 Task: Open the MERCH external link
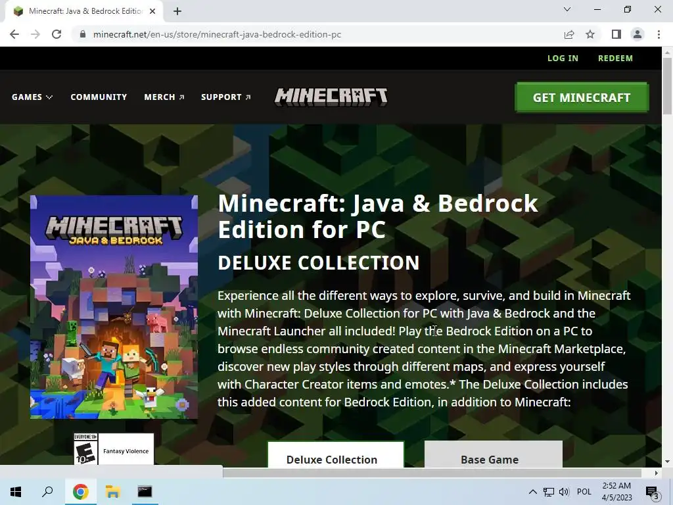(164, 97)
